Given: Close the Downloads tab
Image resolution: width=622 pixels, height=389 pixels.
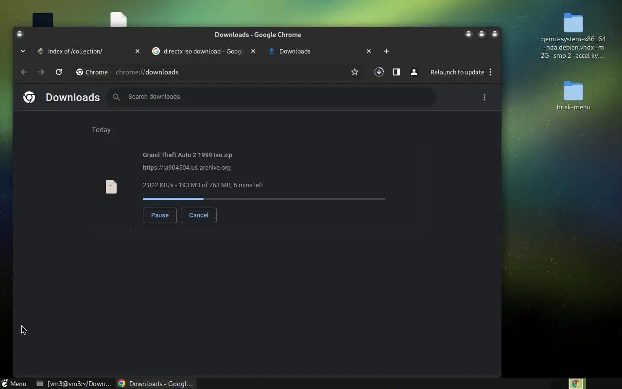Looking at the screenshot, I should click(369, 51).
